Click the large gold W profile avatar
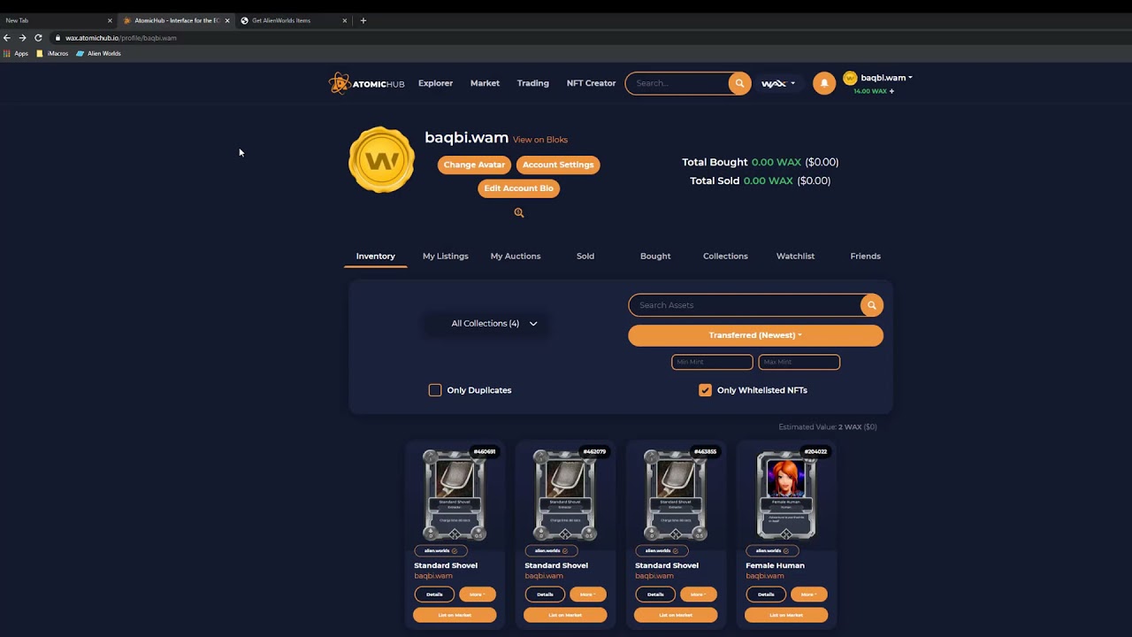This screenshot has height=637, width=1132. pyautogui.click(x=381, y=160)
